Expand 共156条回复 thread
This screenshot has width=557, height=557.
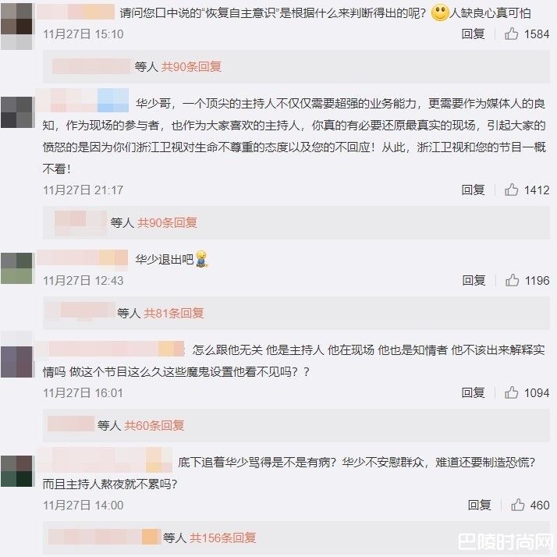tap(223, 537)
